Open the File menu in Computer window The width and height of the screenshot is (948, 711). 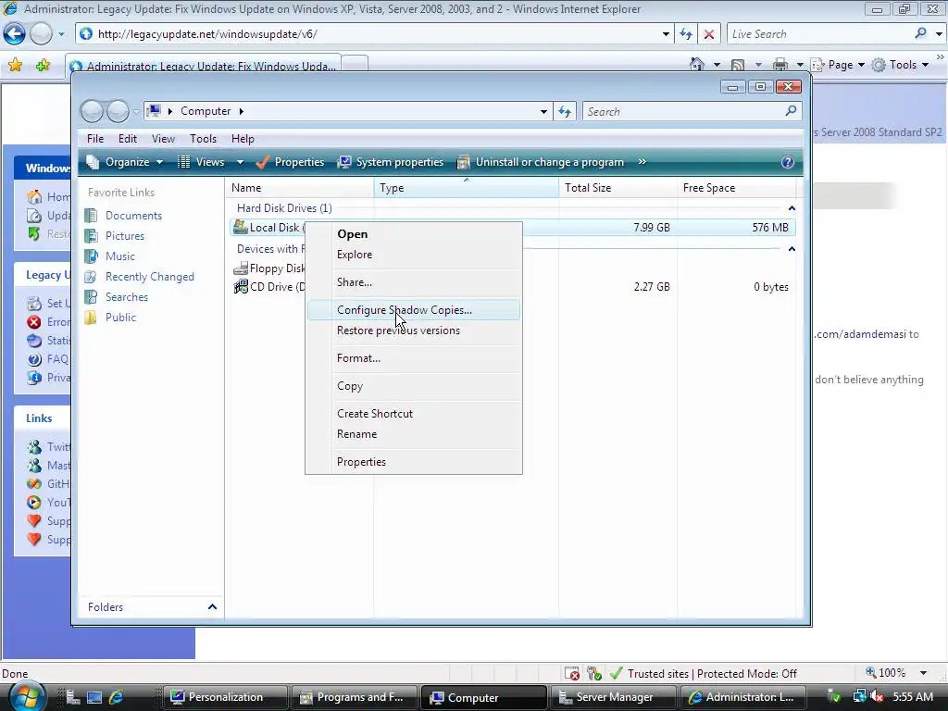(x=95, y=139)
